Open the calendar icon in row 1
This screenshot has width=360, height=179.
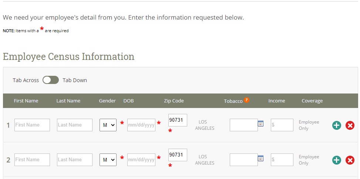tap(260, 124)
